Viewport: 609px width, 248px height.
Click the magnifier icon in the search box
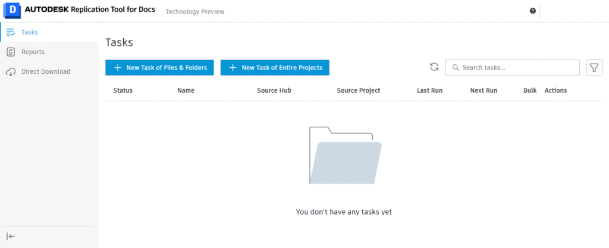pyautogui.click(x=456, y=68)
